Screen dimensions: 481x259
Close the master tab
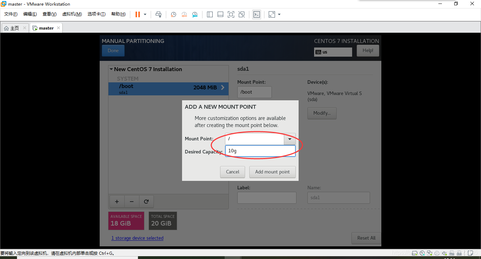click(58, 28)
